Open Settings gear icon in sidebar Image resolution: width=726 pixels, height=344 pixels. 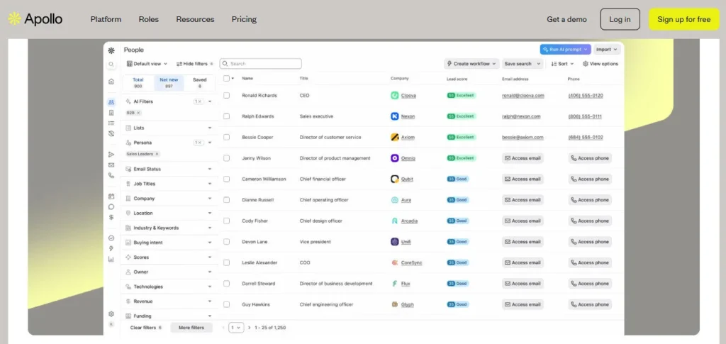[111, 314]
